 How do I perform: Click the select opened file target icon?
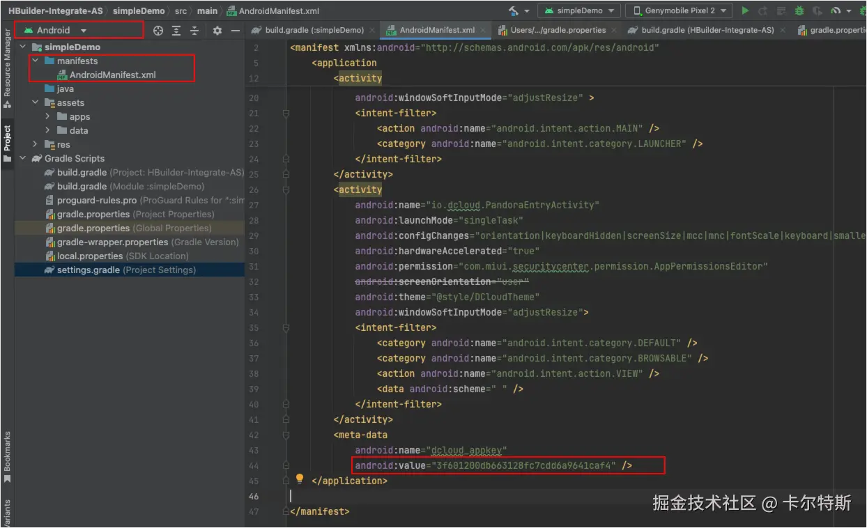pyautogui.click(x=158, y=31)
